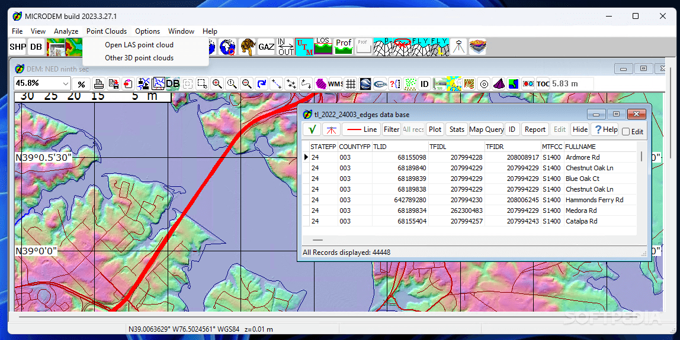Image resolution: width=680 pixels, height=340 pixels.
Task: Click the Plot button
Action: 435,129
